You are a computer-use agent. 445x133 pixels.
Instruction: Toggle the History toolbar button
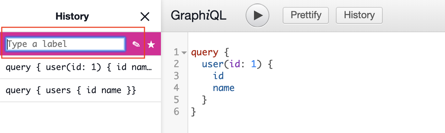[x=359, y=15]
